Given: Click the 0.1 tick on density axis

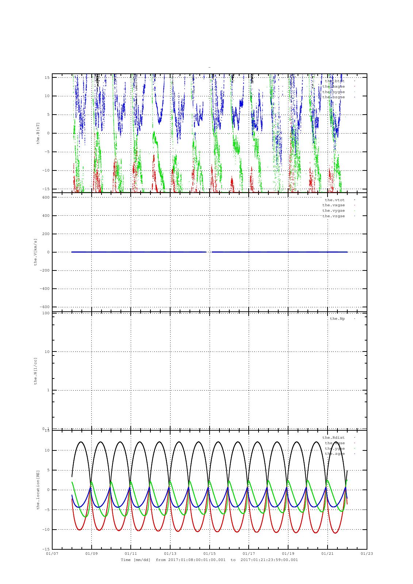Looking at the screenshot, I should tap(46, 429).
